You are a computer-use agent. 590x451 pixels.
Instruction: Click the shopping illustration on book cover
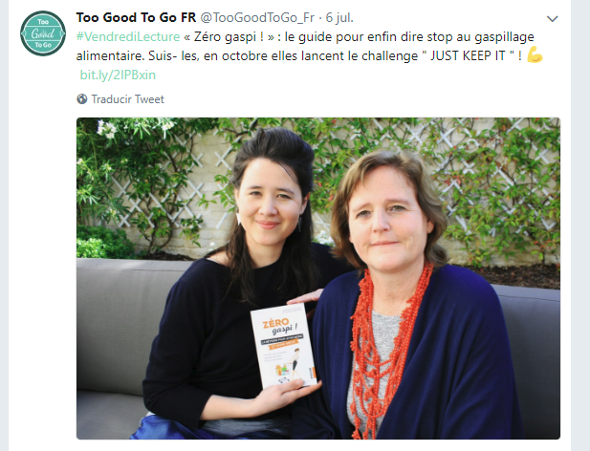coord(289,365)
